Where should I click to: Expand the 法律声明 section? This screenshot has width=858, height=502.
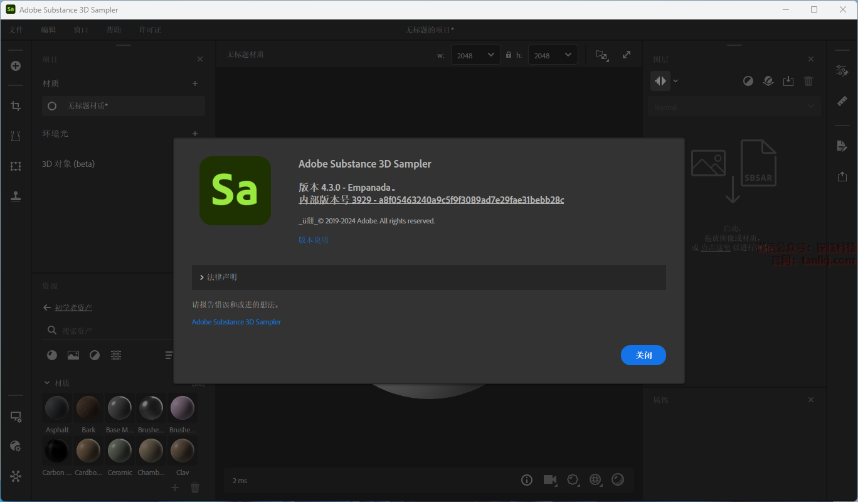pyautogui.click(x=202, y=277)
